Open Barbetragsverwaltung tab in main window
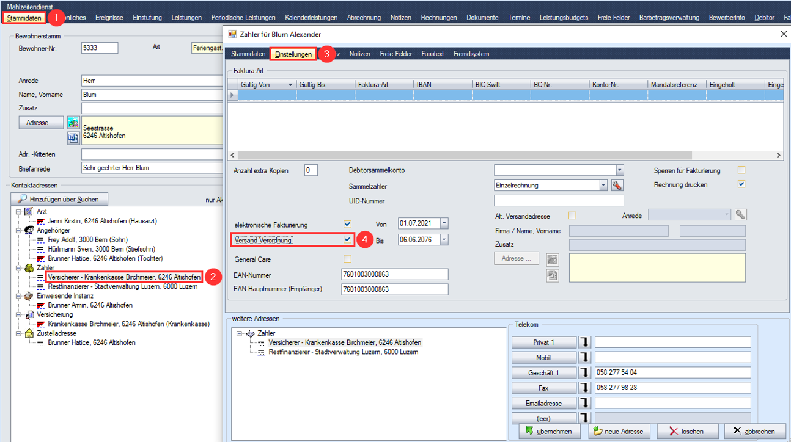The width and height of the screenshot is (791, 442). click(x=669, y=18)
